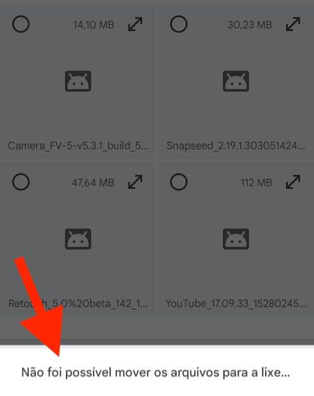The height and width of the screenshot is (396, 314).
Task: Select the YouTube file's circle checkbox
Action: pyautogui.click(x=178, y=182)
